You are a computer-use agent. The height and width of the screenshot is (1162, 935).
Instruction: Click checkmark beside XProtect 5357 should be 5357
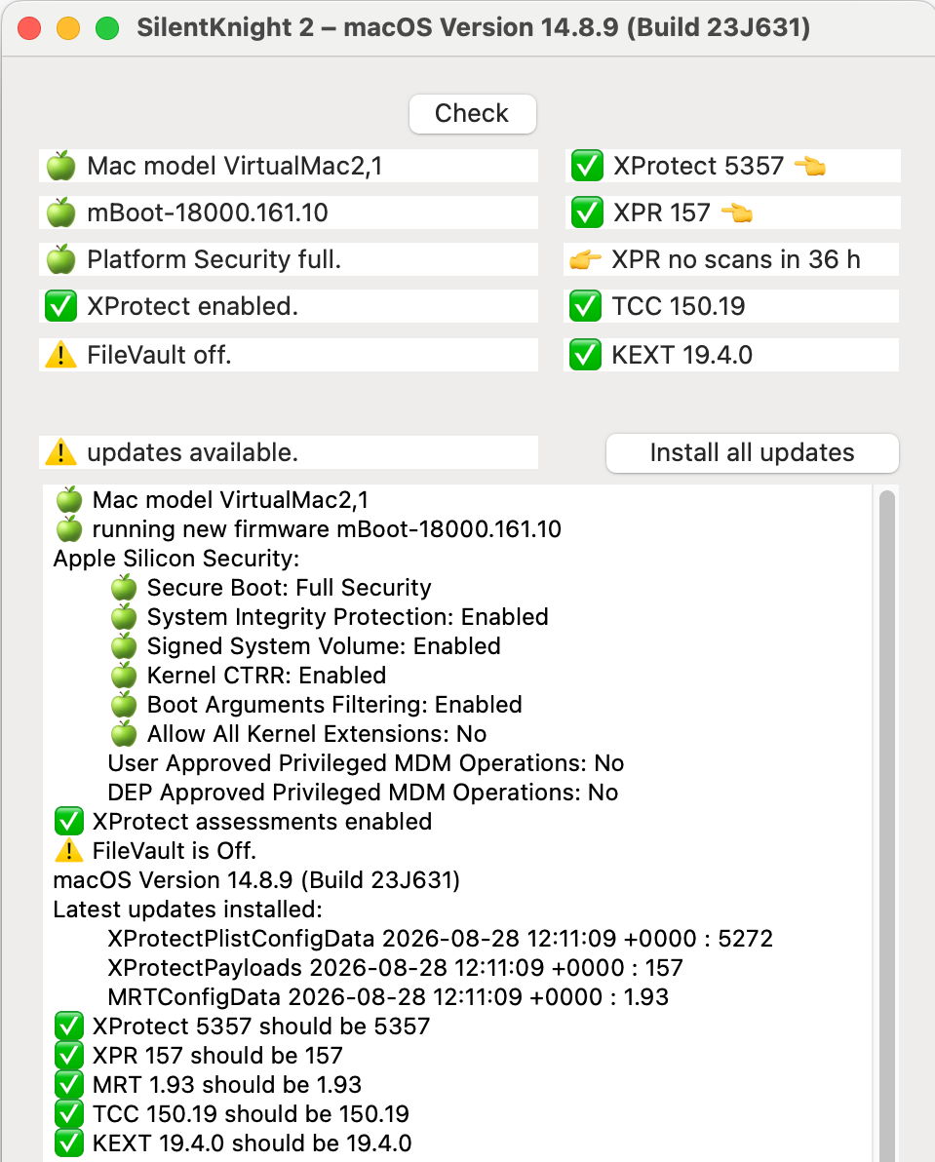(69, 1026)
